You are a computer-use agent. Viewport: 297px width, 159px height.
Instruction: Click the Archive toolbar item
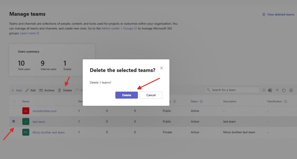click(x=47, y=90)
